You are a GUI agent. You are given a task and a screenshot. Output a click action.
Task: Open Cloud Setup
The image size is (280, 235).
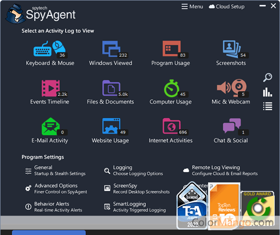227,6
